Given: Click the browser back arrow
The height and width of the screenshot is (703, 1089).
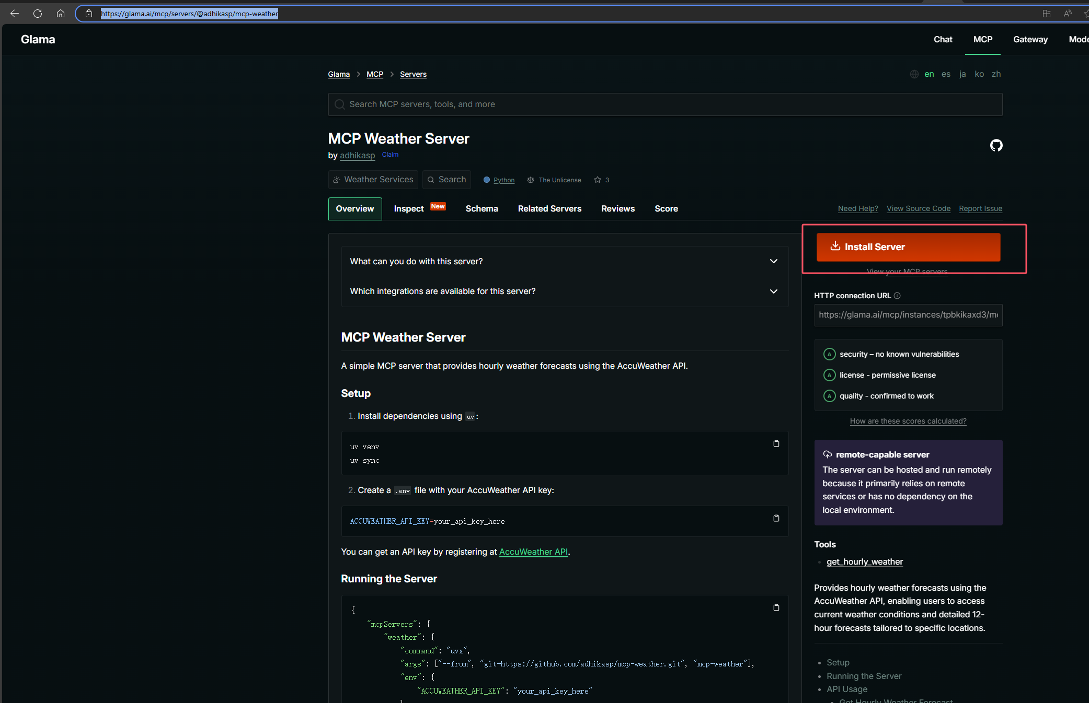Looking at the screenshot, I should click(15, 14).
